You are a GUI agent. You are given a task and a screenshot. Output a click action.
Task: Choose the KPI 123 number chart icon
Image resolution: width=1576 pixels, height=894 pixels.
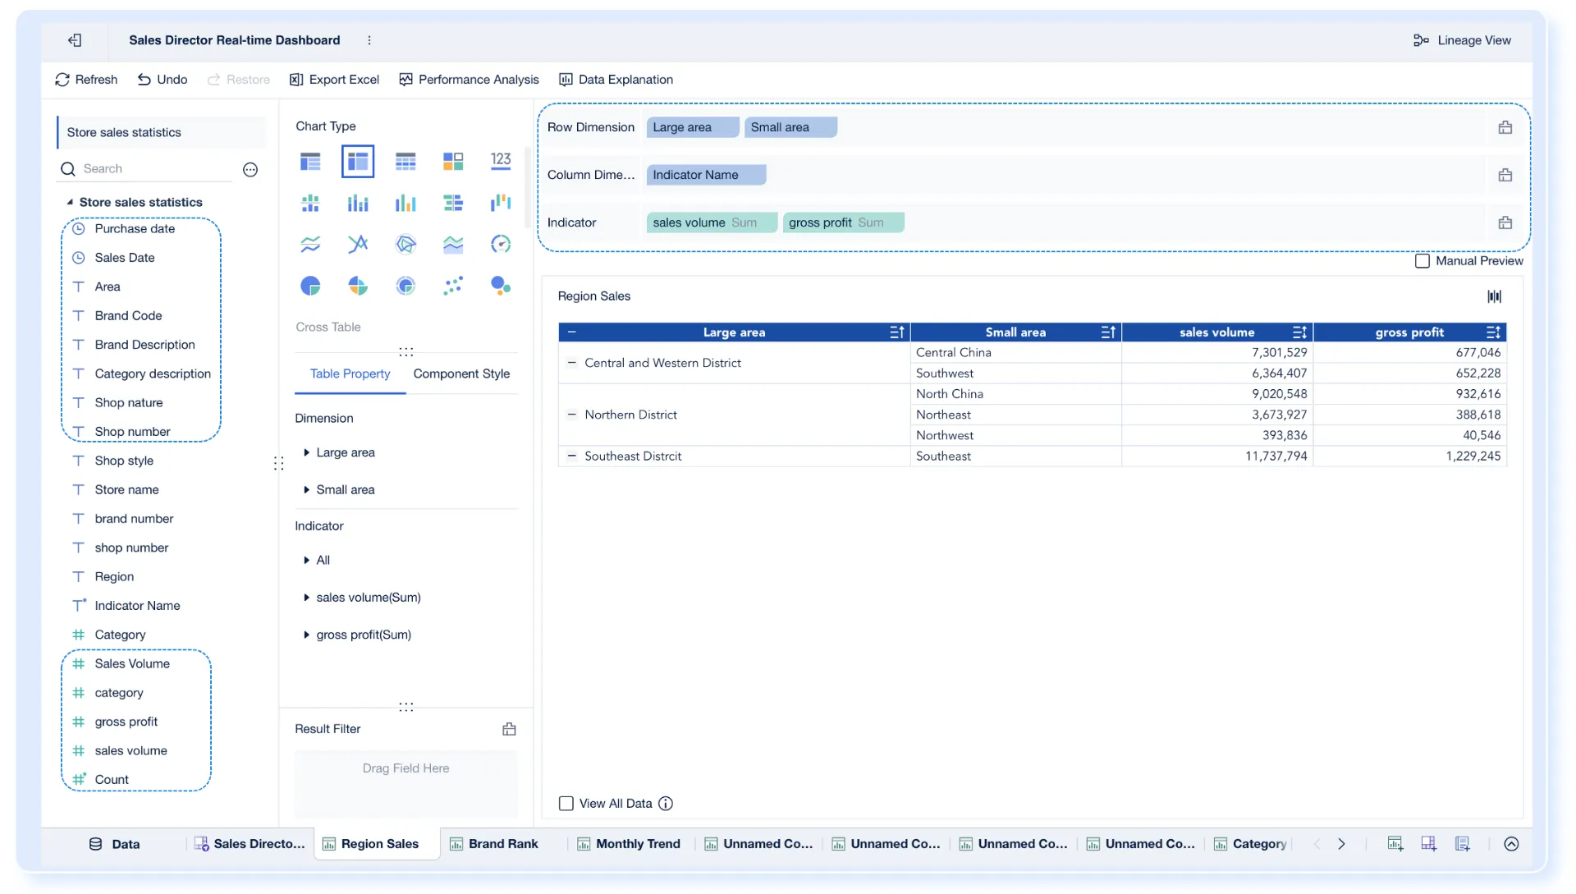tap(501, 161)
